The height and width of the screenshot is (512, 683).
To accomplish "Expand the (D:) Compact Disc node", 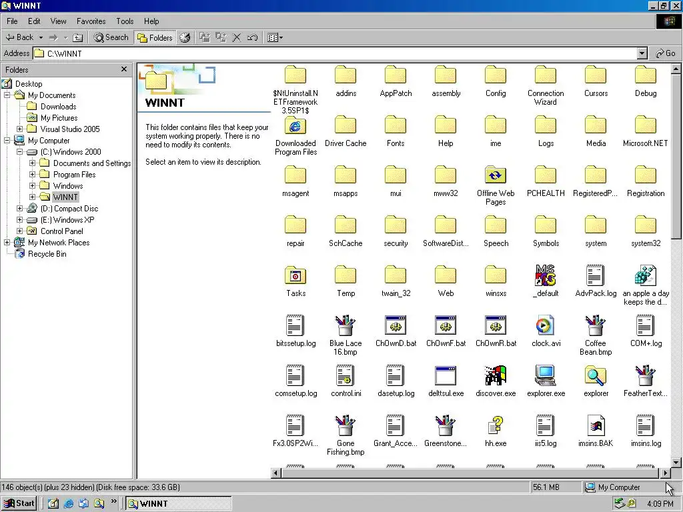I will 19,208.
